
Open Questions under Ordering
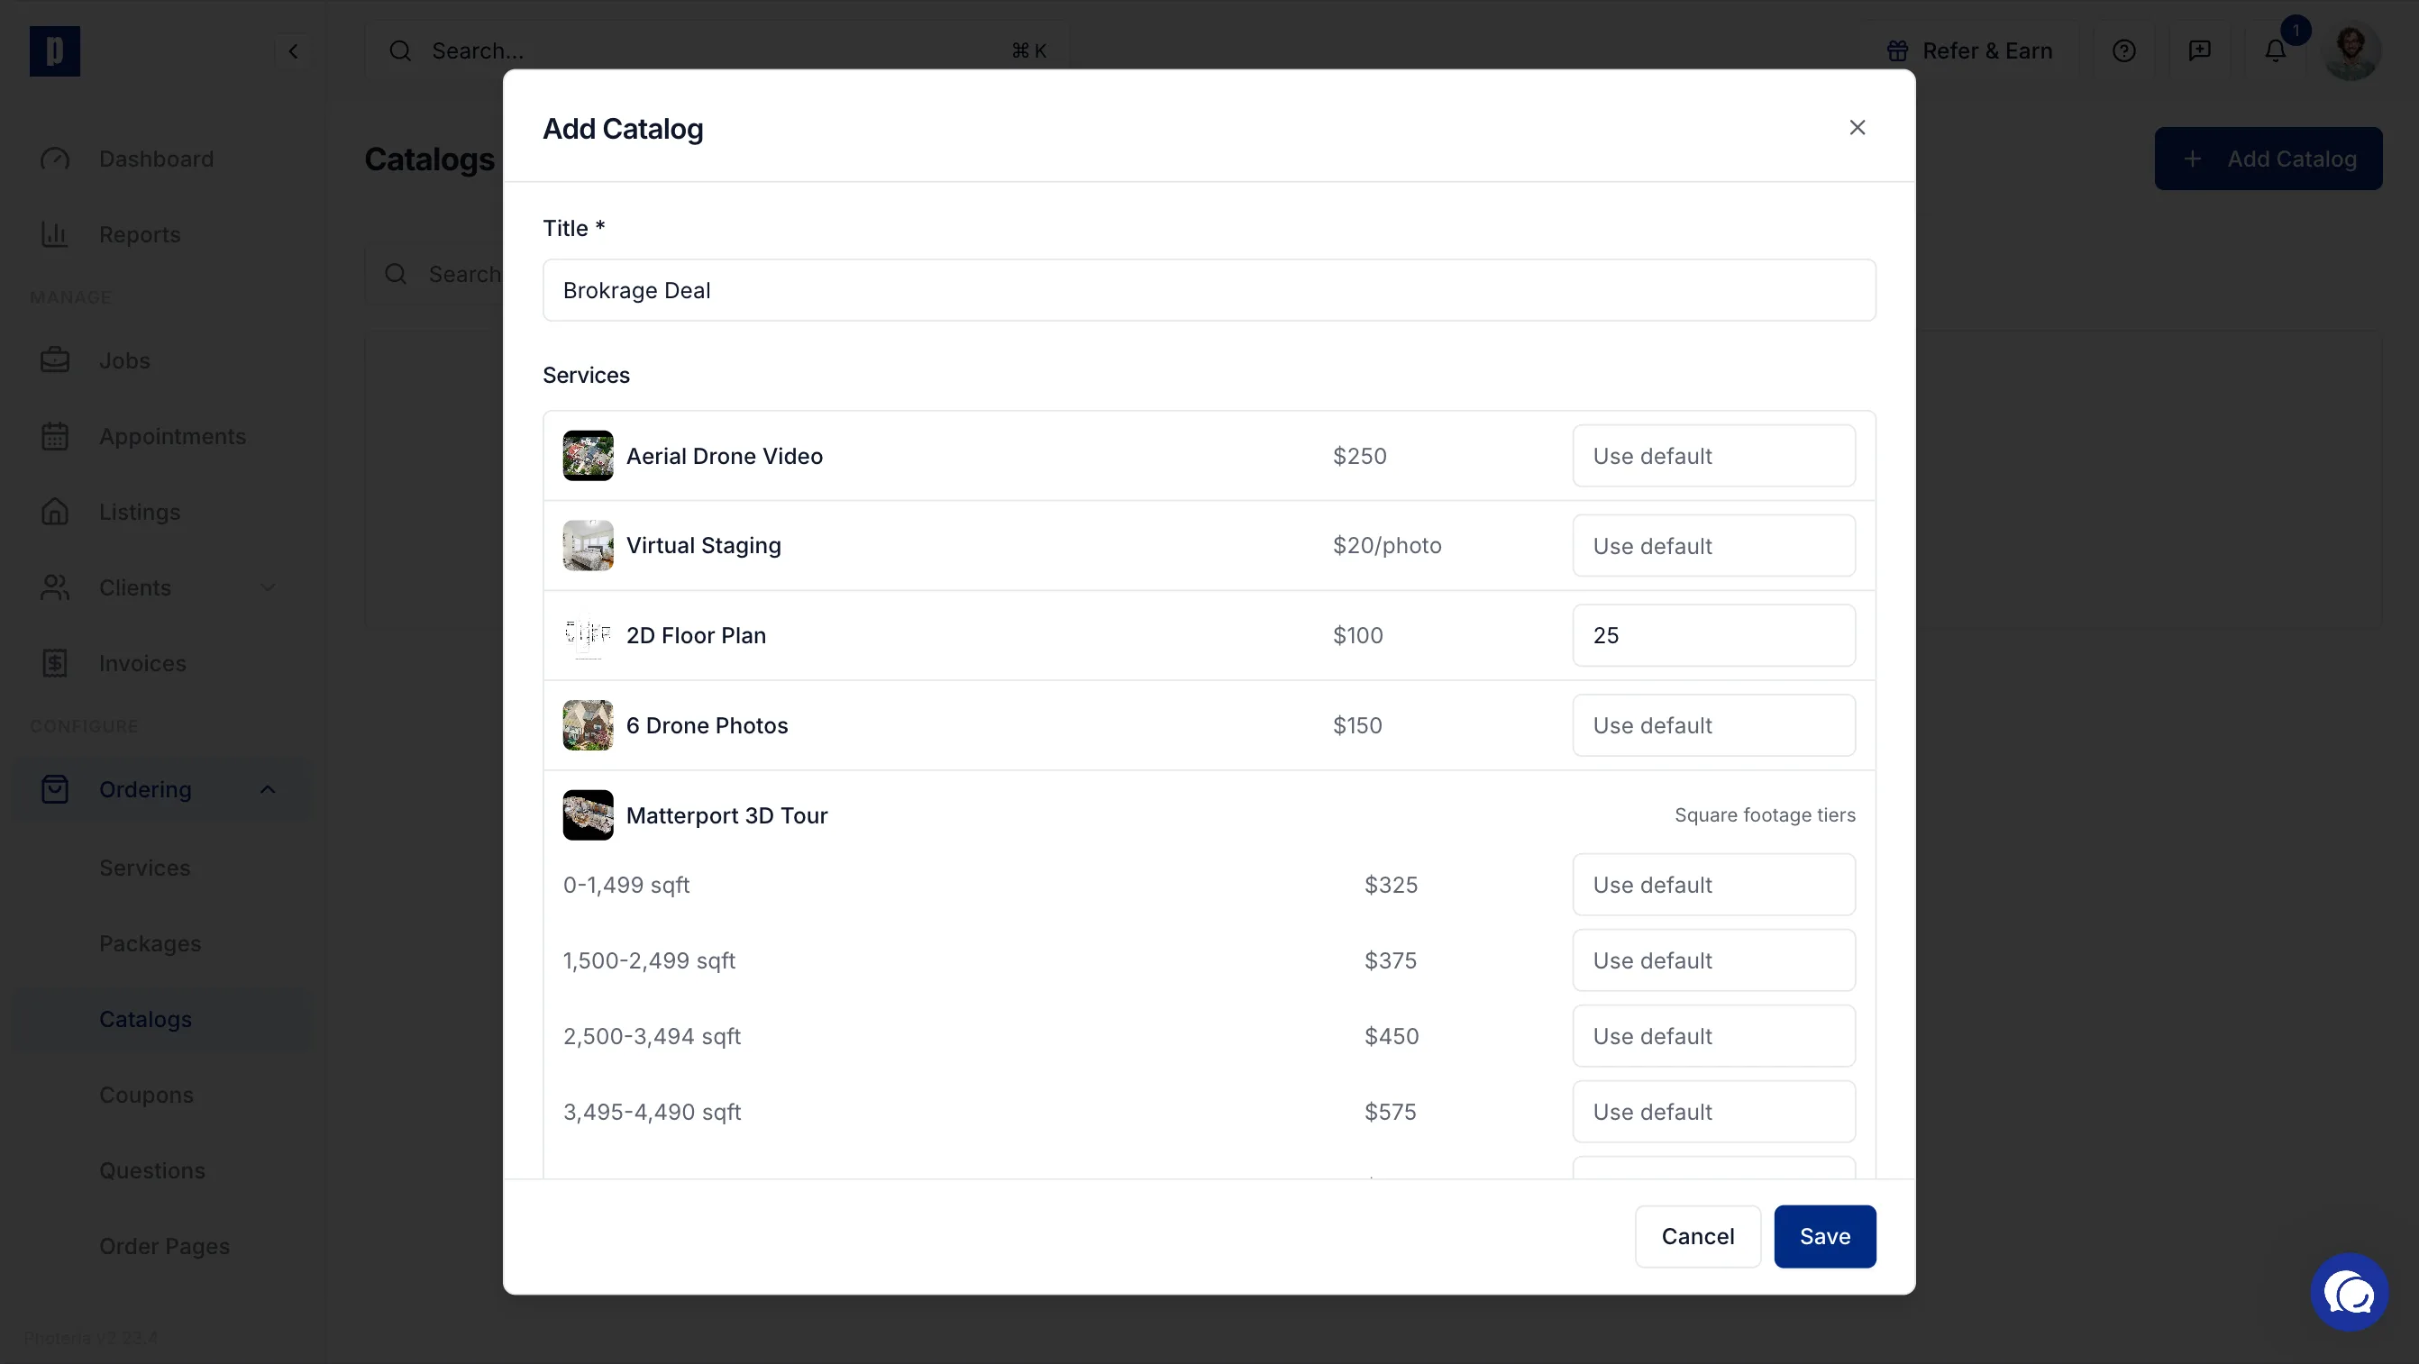(x=152, y=1170)
